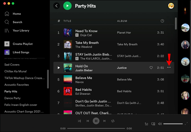Image resolution: width=191 pixels, height=132 pixels.
Task: Click the track list vertical scrollbar
Action: click(x=176, y=23)
